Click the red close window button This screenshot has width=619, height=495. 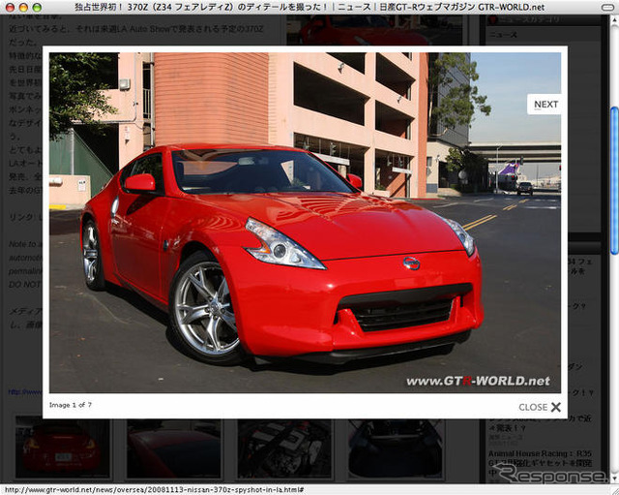pos(10,7)
